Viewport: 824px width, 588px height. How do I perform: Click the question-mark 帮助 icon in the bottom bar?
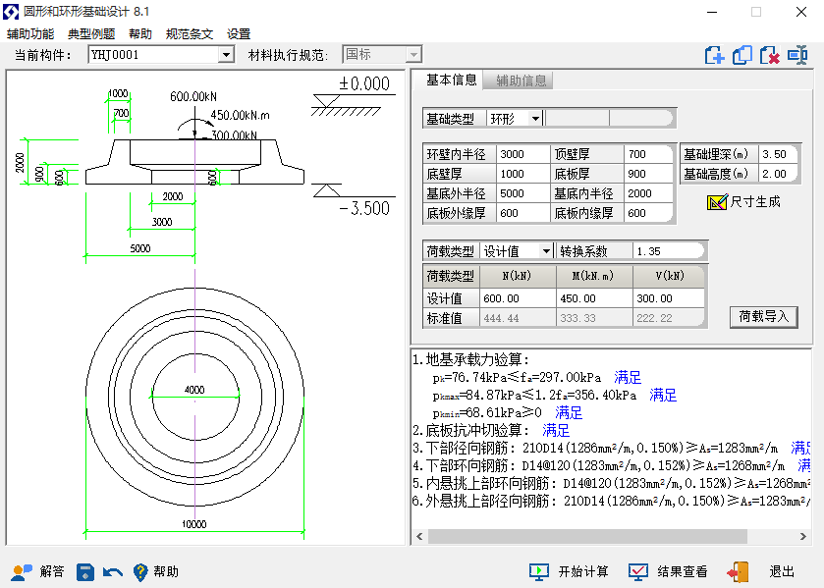point(140,571)
